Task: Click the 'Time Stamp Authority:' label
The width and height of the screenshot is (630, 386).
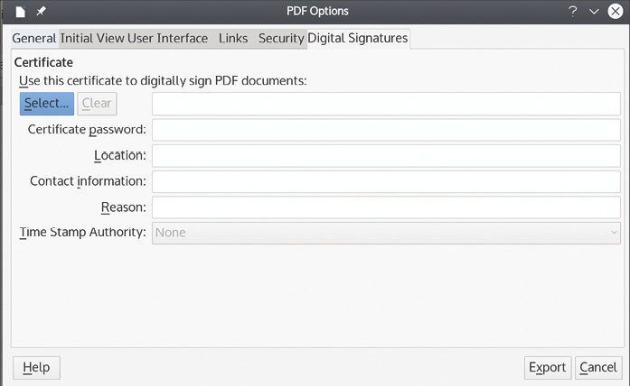Action: coord(83,233)
